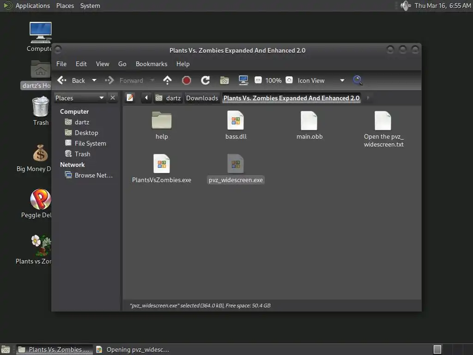
Task: Open the Places sidebar selector dropdown
Action: (x=79, y=98)
